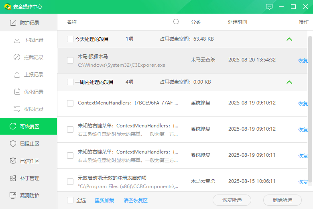Viewport: 313px width, 209px height.
Task: Click the optimization records clipboard icon
Action: click(x=17, y=92)
